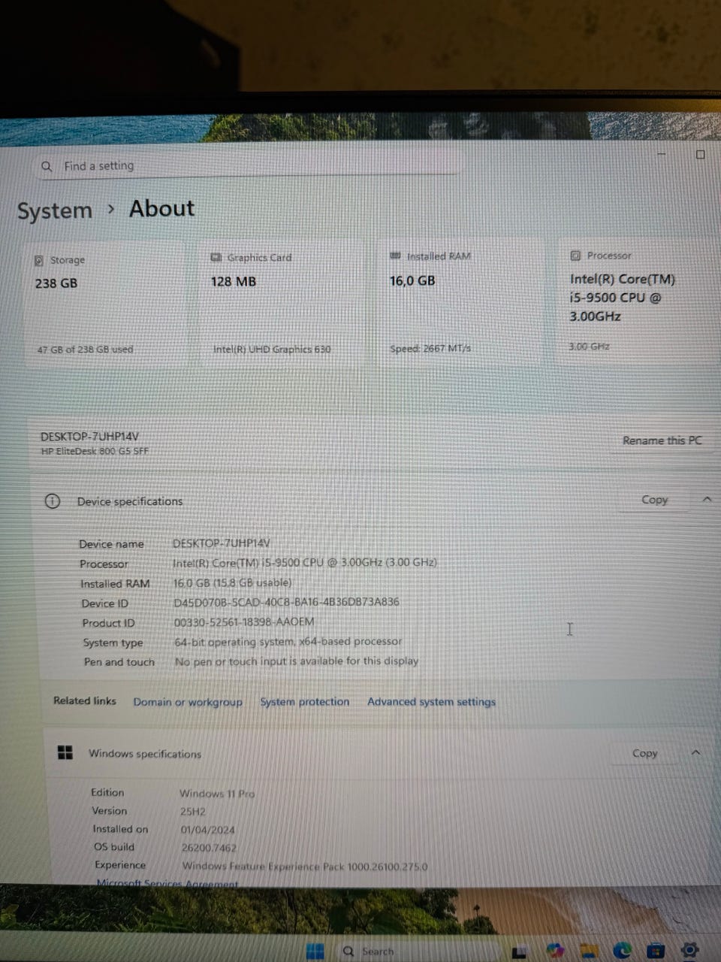The width and height of the screenshot is (721, 962).
Task: Click Intel(R) UHD Graphics 630 text
Action: pyautogui.click(x=272, y=349)
